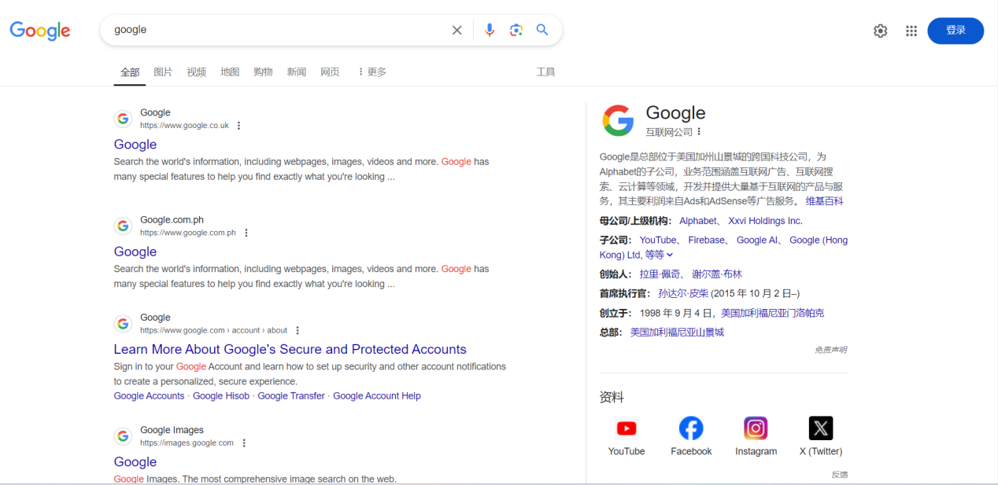Click the https://www.google.co.uk URL text
The height and width of the screenshot is (485, 998).
point(184,126)
